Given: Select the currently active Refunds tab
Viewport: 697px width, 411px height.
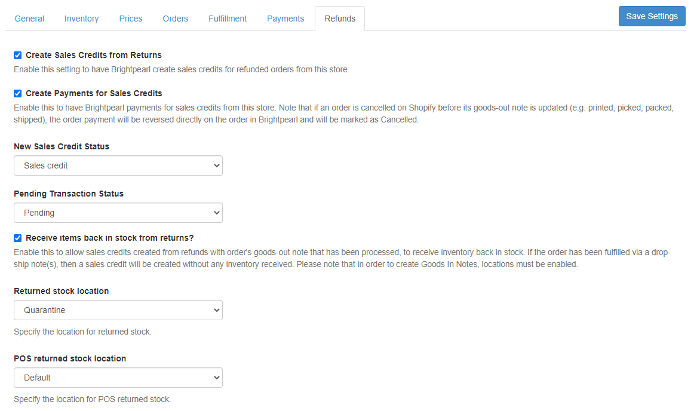Looking at the screenshot, I should point(339,19).
